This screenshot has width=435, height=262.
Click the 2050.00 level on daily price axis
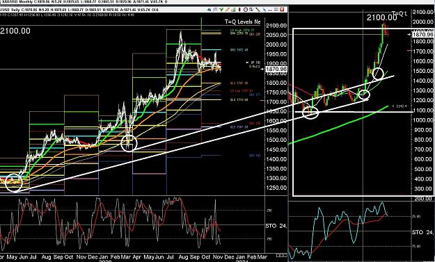pos(276,35)
